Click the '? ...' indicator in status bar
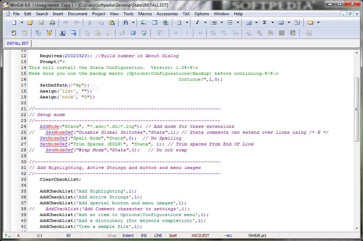The width and height of the screenshot is (363, 241). point(8,235)
